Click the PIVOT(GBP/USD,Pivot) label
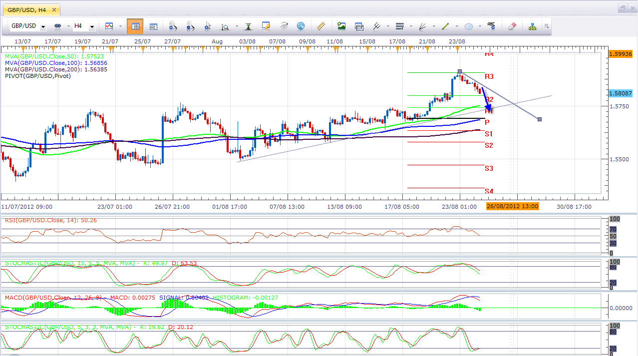 [x=38, y=76]
